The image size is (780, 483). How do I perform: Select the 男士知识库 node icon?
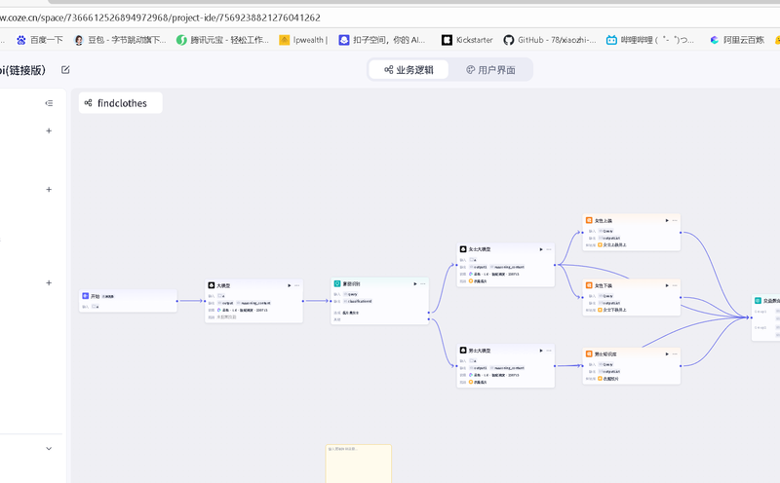589,353
